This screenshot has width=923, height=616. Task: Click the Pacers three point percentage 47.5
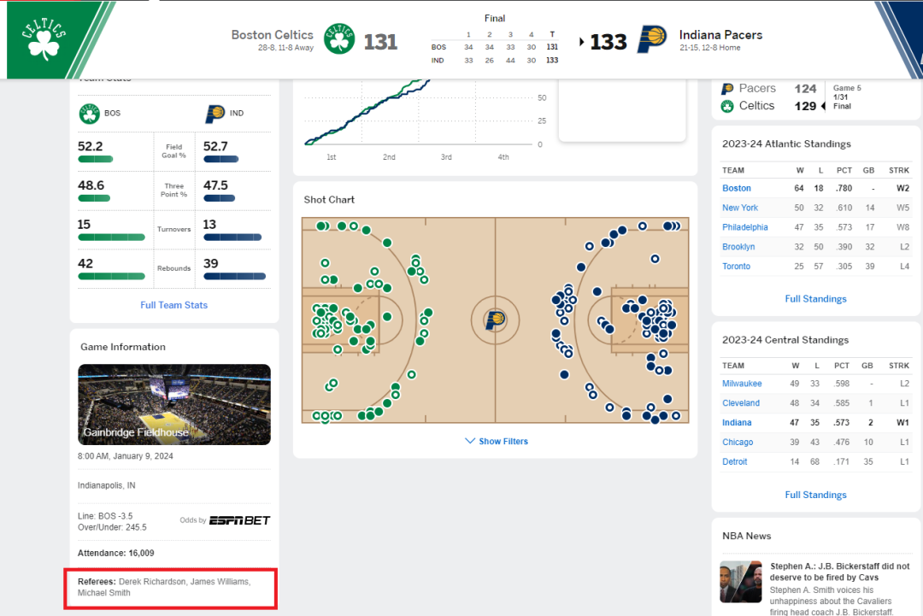215,185
